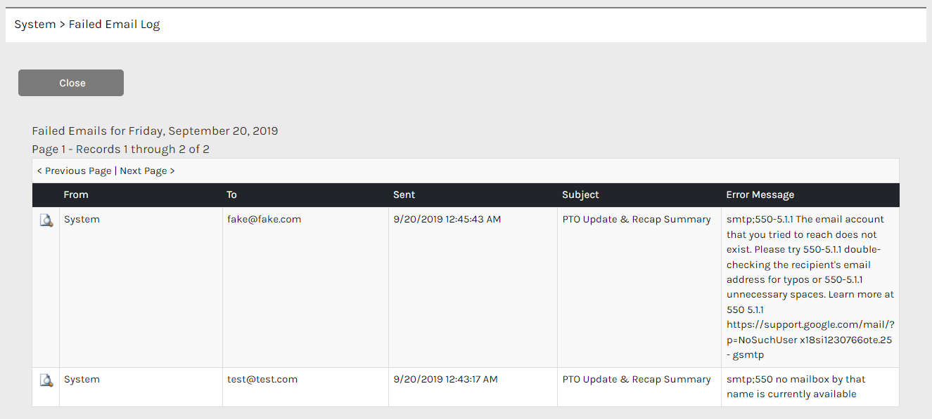Click the To column header
Image resolution: width=932 pixels, height=419 pixels.
(x=231, y=194)
